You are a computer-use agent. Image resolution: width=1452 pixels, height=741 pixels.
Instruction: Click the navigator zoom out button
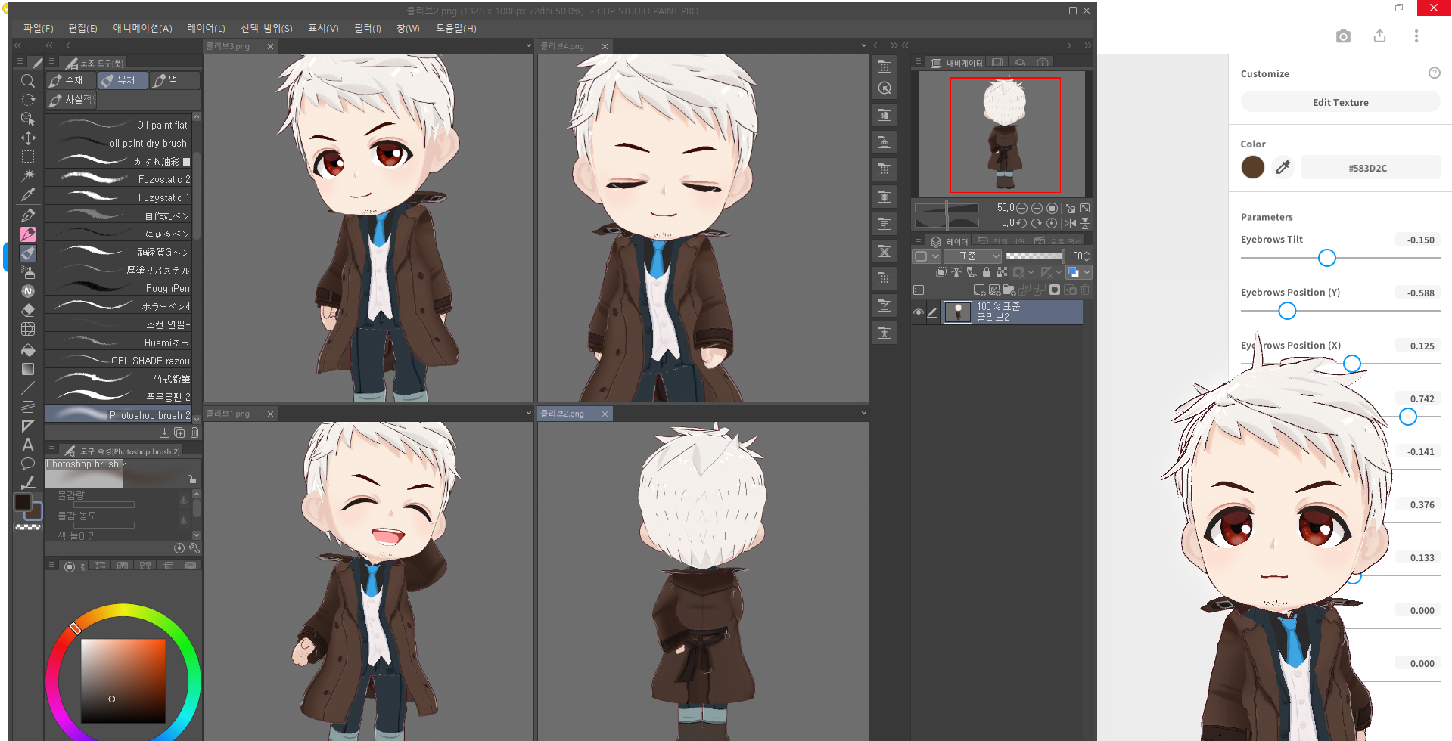tap(1022, 208)
